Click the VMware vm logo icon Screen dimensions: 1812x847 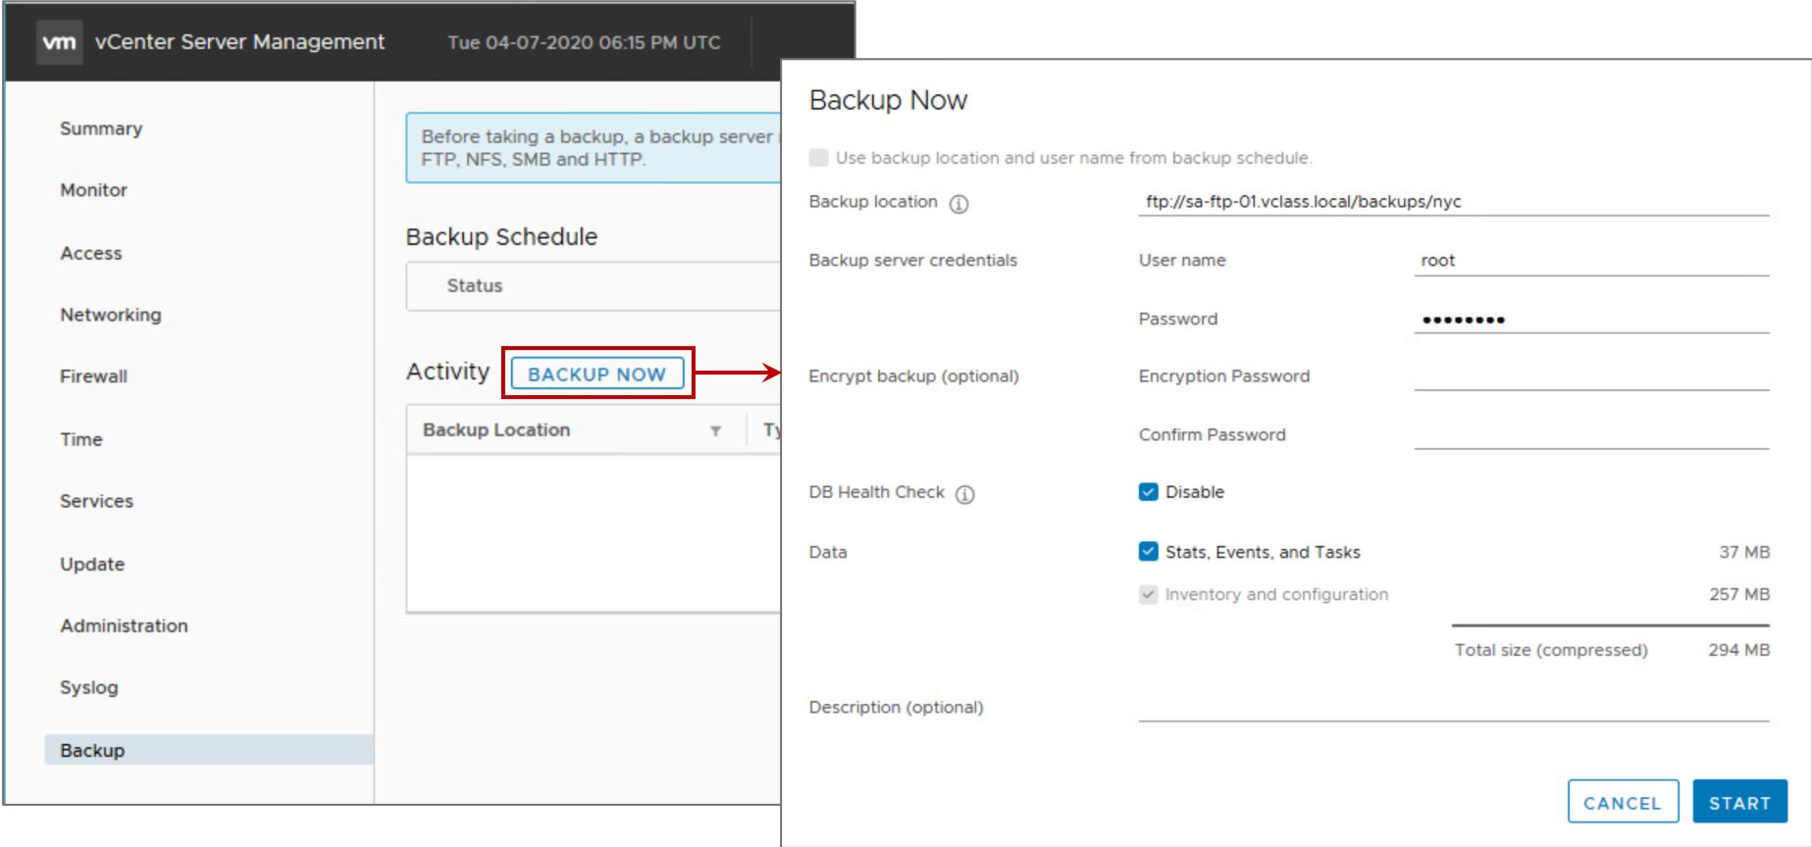pyautogui.click(x=60, y=42)
